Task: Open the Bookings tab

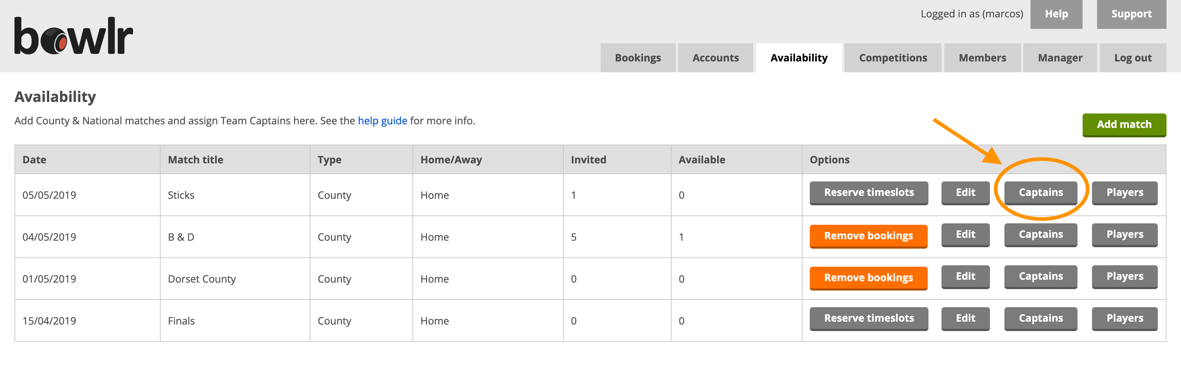Action: [x=637, y=58]
